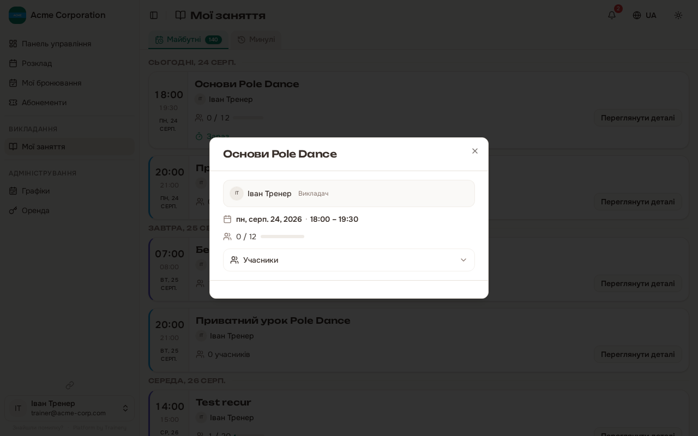Viewport: 698px width, 436px height.
Task: Open Панель управління in sidebar
Action: (69, 44)
